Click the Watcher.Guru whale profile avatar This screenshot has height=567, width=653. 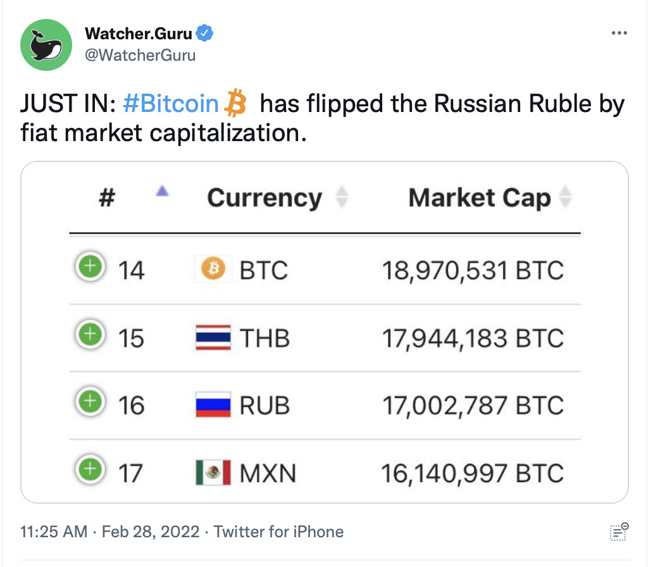point(46,45)
